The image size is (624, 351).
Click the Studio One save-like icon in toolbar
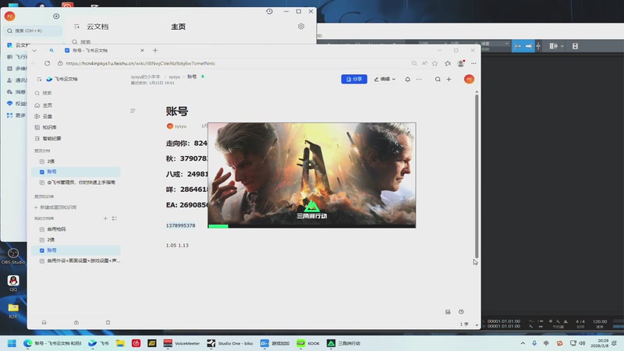(x=575, y=46)
